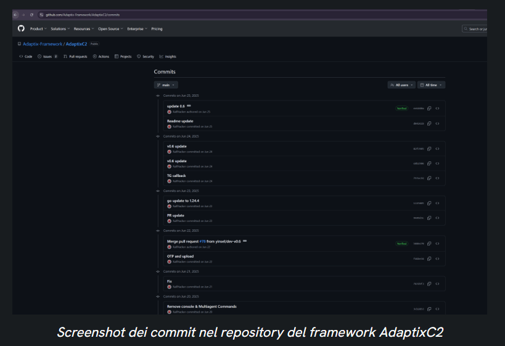Copy SHA for "go update to 1.24.4" commit
The image size is (505, 346).
(x=429, y=204)
